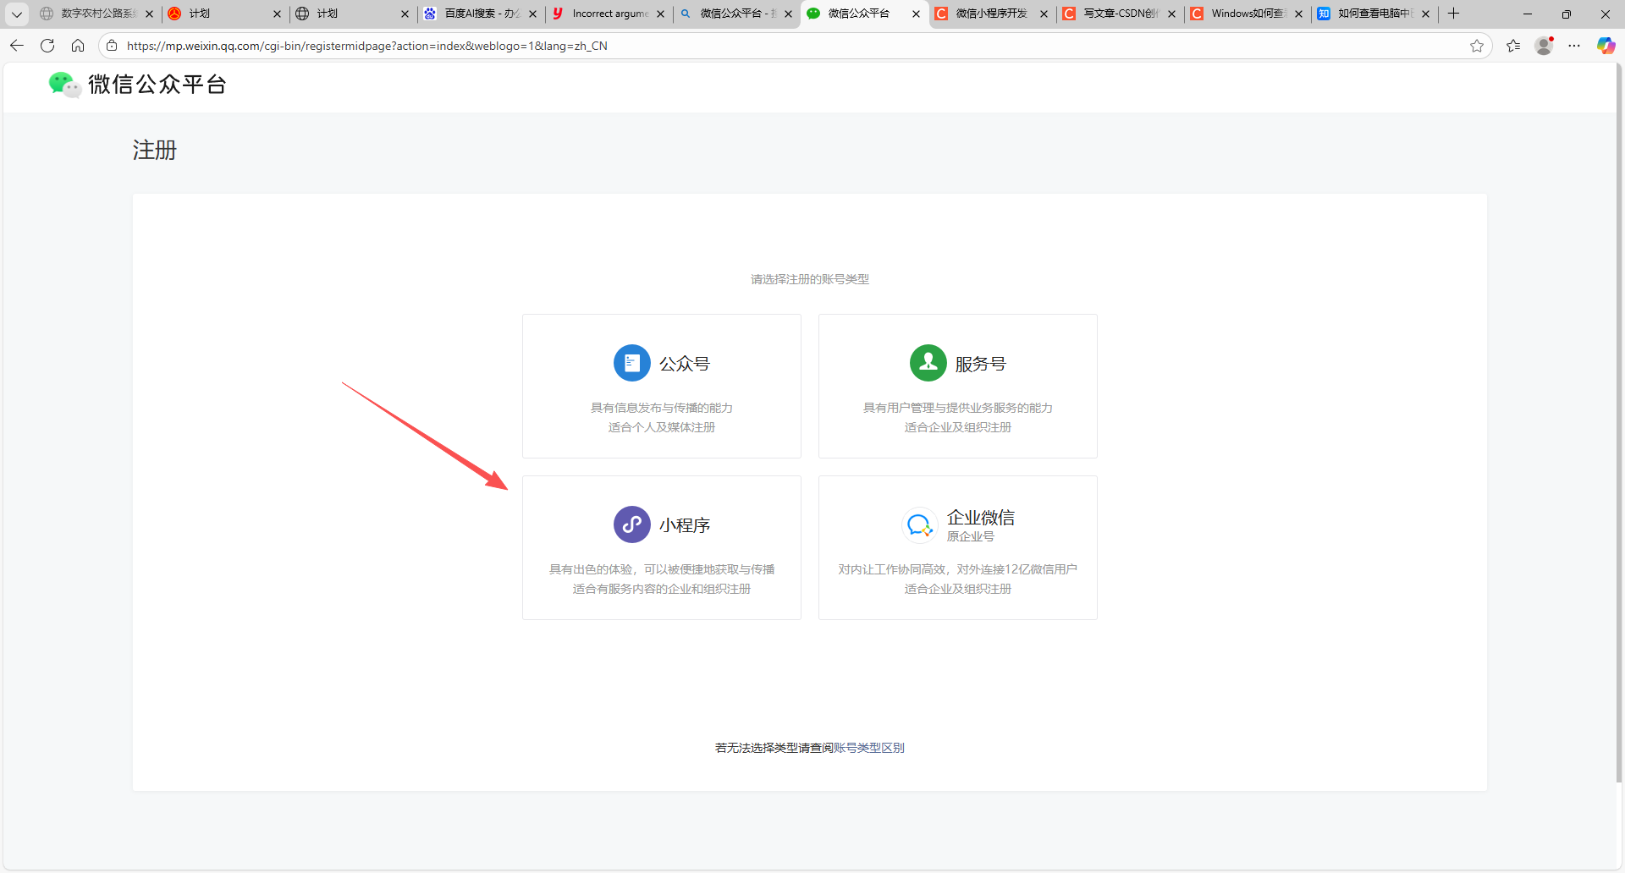Go back with browser back arrow
The image size is (1625, 873).
tap(17, 46)
